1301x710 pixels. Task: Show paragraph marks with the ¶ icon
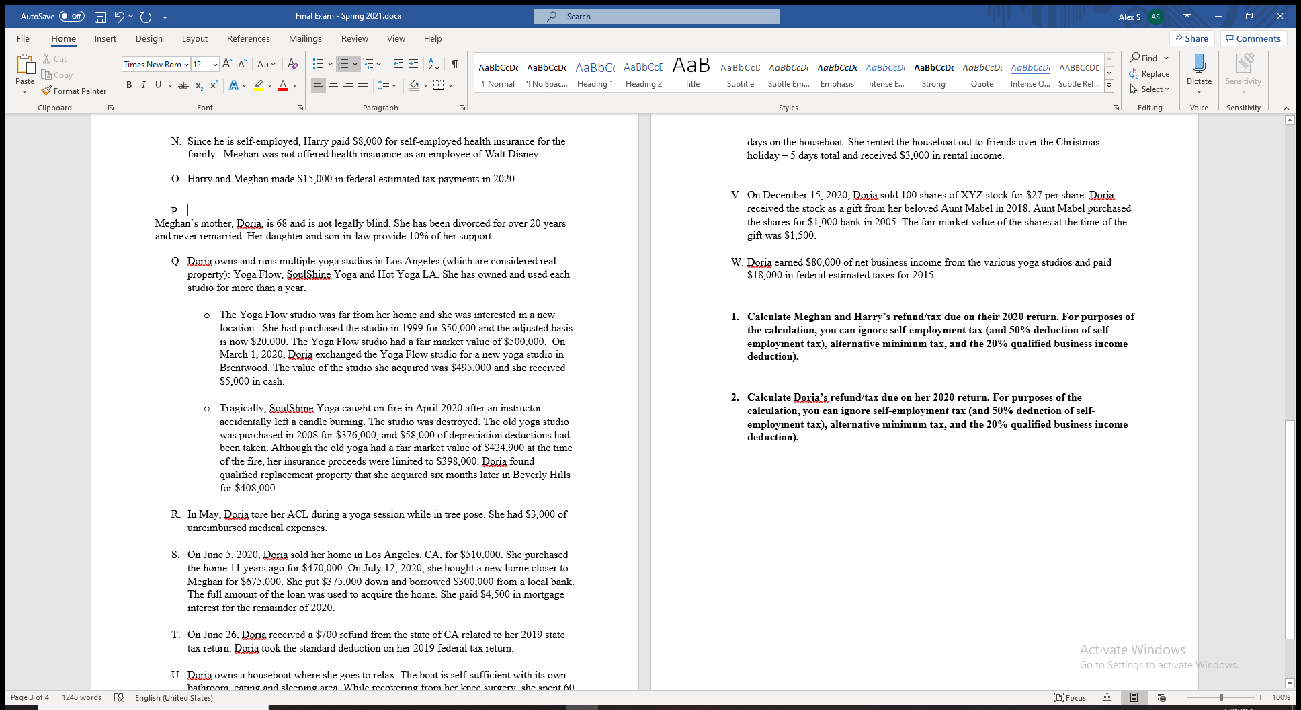(x=454, y=63)
